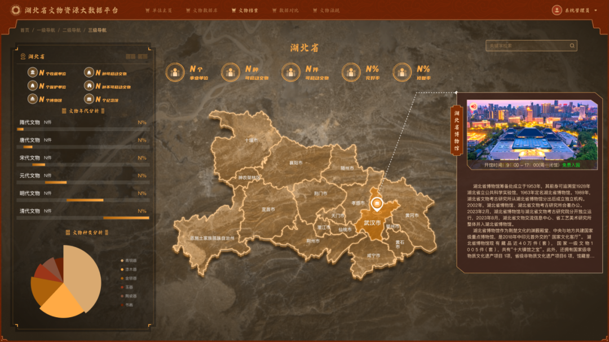609x342 pixels.
Task: Click the 个保护单位 icon
Action: click(x=33, y=85)
